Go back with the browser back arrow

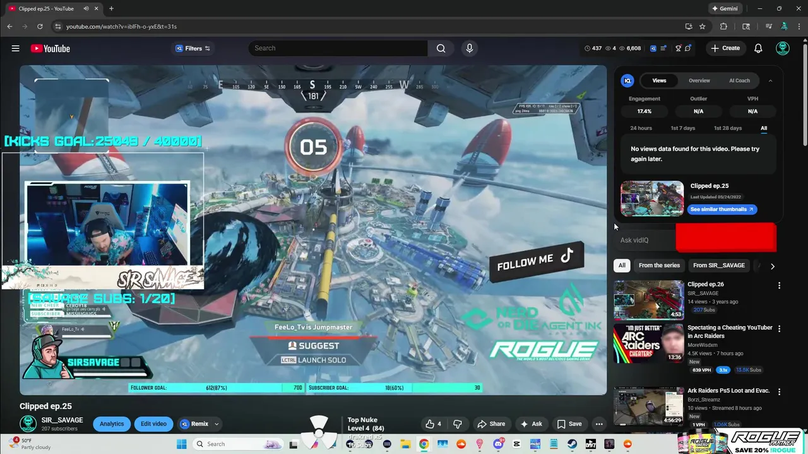(9, 26)
